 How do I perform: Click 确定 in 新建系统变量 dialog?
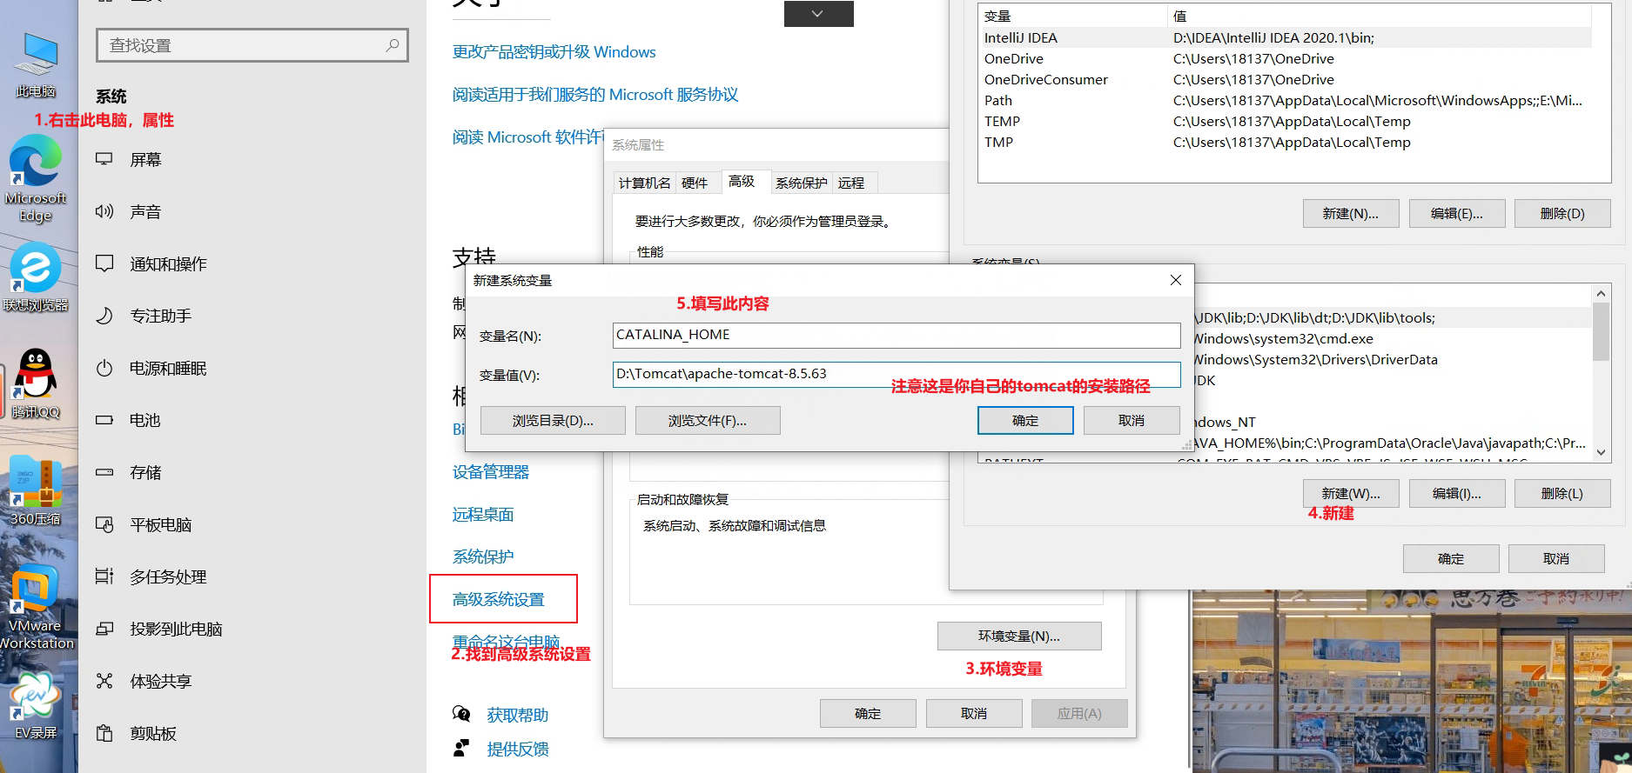click(1025, 421)
